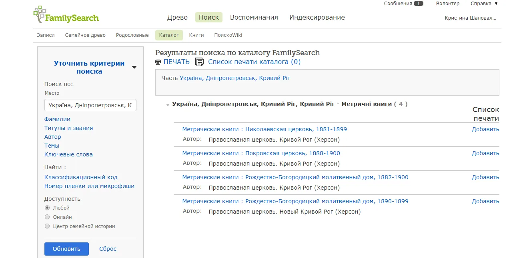The height and width of the screenshot is (258, 519).
Task: Open the Сообщения notification badge
Action: point(418,4)
